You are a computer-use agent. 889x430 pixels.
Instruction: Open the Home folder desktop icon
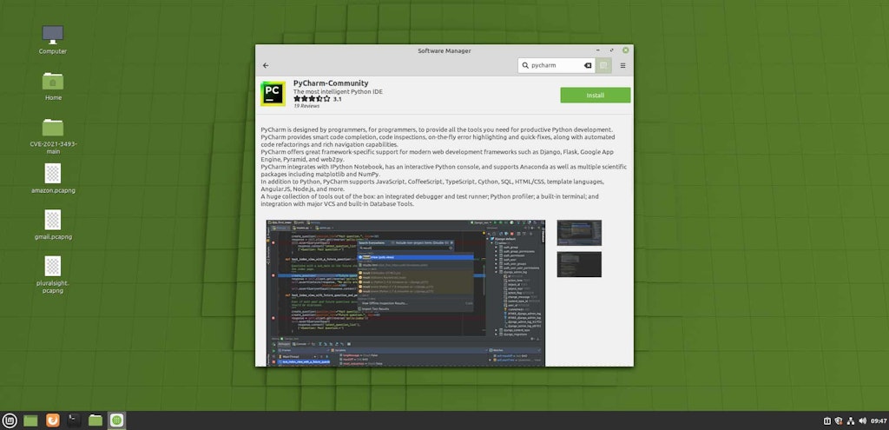53,86
